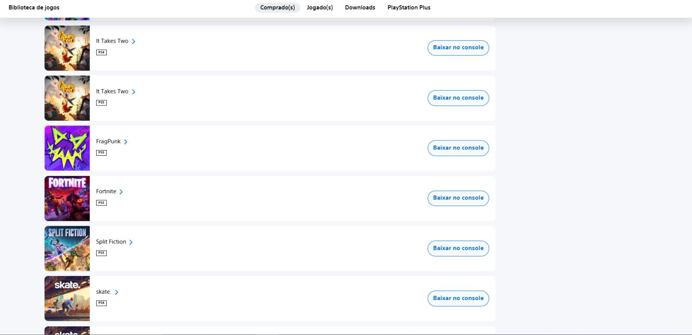692x335 pixels.
Task: Download FragPunk with Baixar no console
Action: coord(458,148)
